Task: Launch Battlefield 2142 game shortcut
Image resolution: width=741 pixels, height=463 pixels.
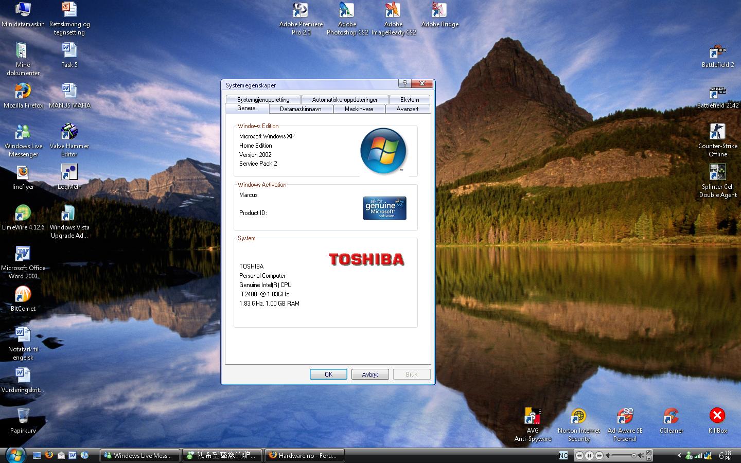Action: point(717,96)
